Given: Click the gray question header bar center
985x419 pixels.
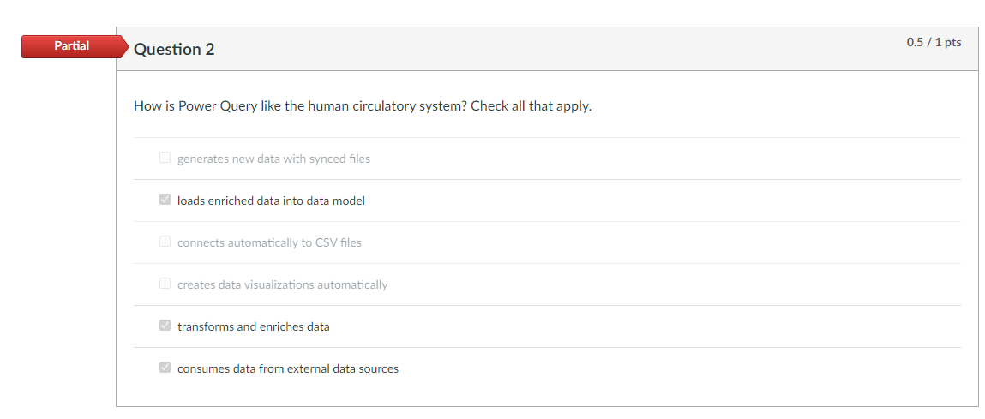Looking at the screenshot, I should pos(547,49).
